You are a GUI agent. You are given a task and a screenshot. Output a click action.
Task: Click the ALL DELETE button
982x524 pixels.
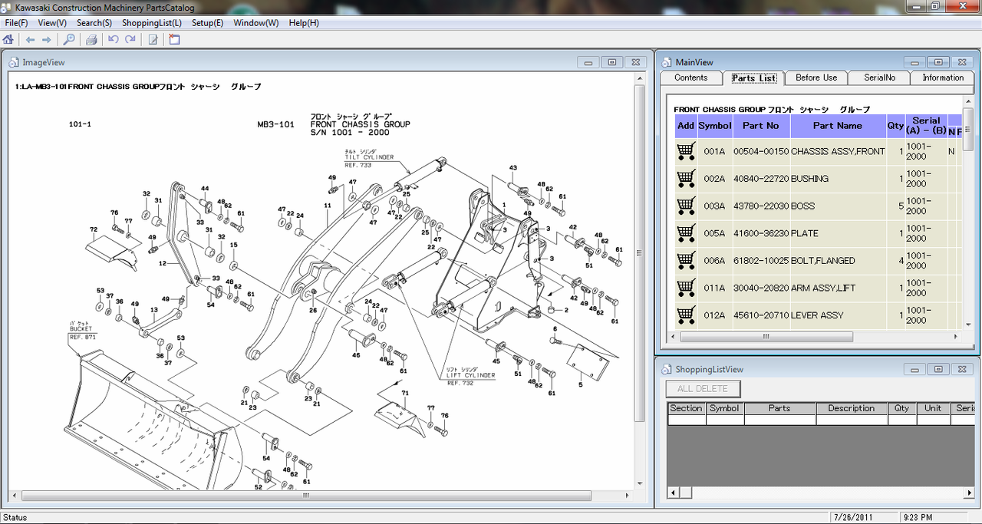coord(704,389)
